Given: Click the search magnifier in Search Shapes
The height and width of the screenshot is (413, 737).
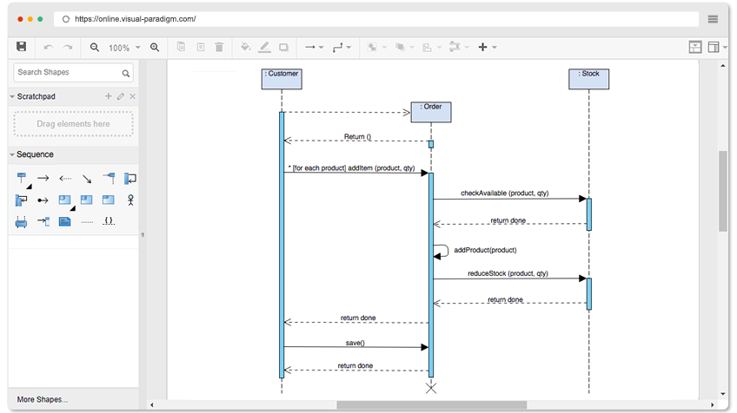Looking at the screenshot, I should 125,73.
